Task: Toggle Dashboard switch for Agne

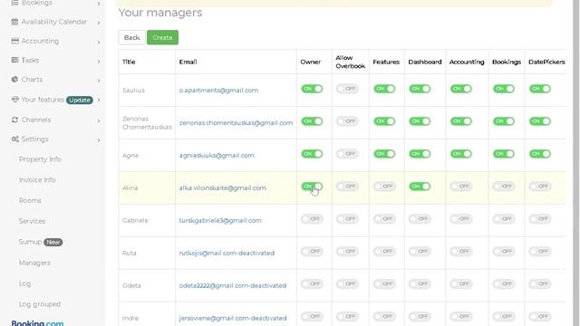Action: coord(420,154)
